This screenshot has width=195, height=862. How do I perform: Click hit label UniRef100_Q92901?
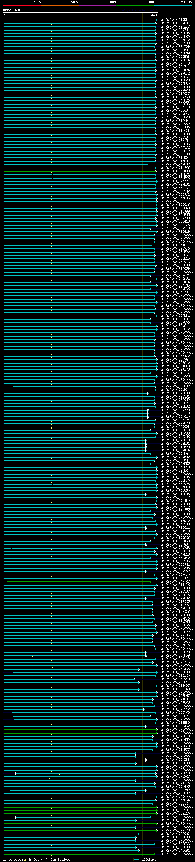[x=175, y=810]
